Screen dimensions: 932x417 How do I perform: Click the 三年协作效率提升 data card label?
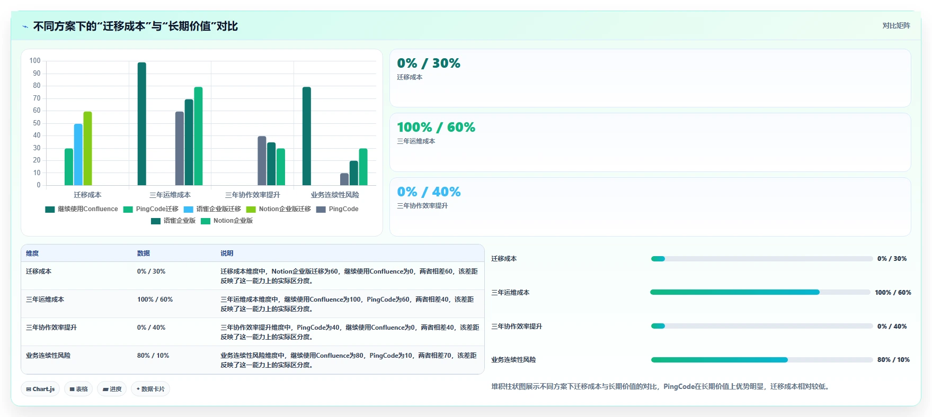click(x=422, y=206)
